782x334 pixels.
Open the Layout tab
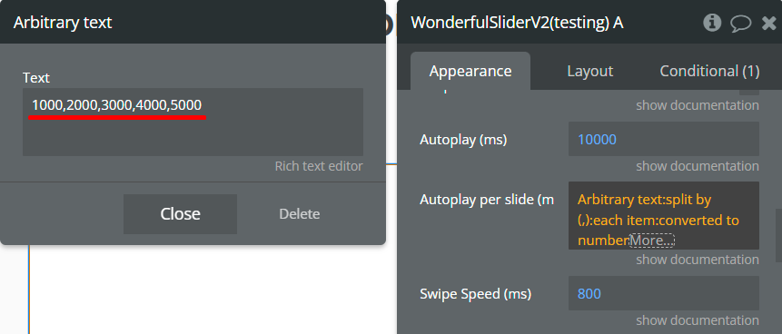tap(590, 72)
